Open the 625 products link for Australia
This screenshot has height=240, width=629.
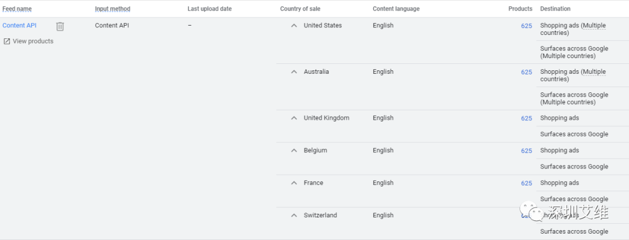[526, 73]
